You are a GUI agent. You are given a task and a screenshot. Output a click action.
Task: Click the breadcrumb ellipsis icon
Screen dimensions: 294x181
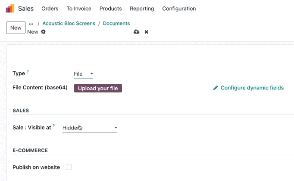click(x=31, y=24)
